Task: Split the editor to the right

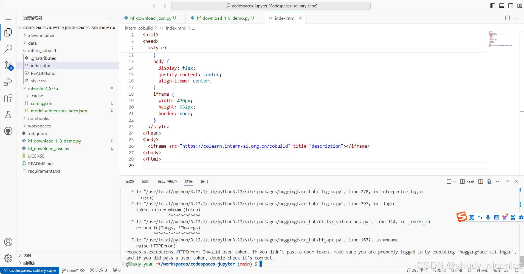Action: pyautogui.click(x=507, y=18)
